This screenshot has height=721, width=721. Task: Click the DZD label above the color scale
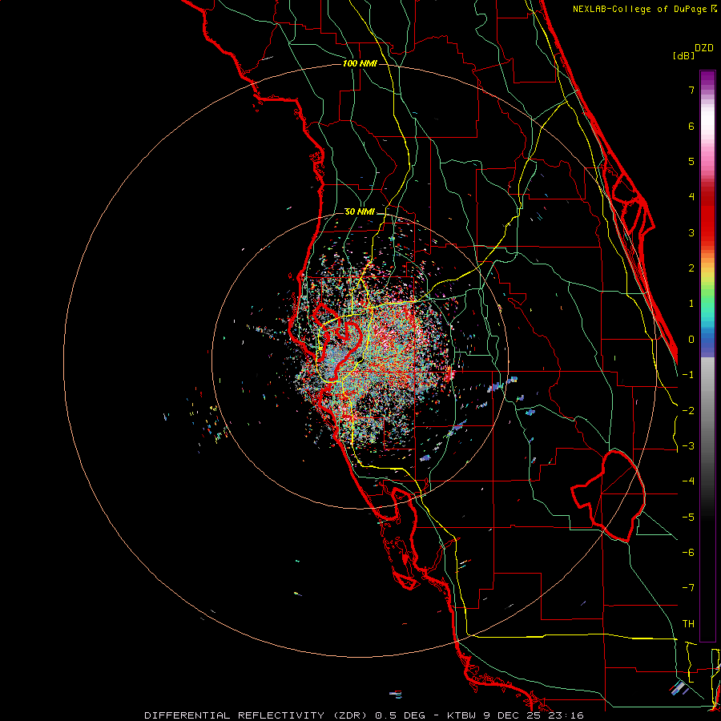pos(704,48)
